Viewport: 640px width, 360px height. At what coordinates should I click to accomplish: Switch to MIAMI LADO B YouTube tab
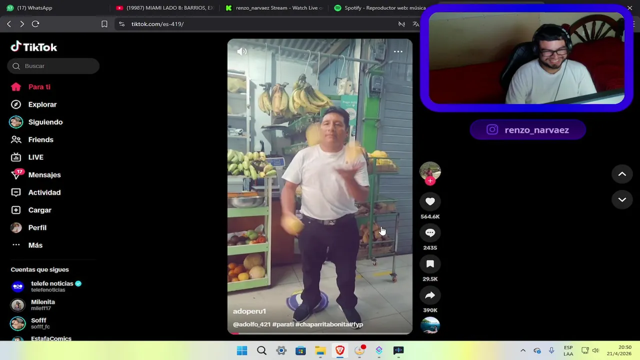click(x=164, y=8)
